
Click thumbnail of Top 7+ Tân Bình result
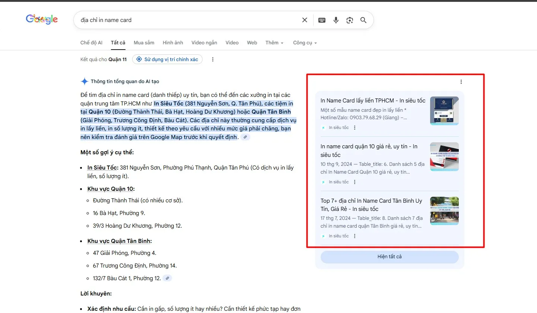coord(444,211)
